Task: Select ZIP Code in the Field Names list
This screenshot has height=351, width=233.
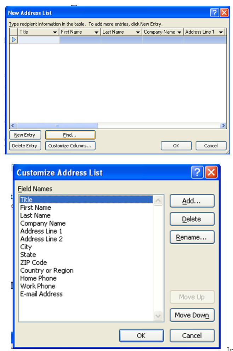Action: (33, 262)
